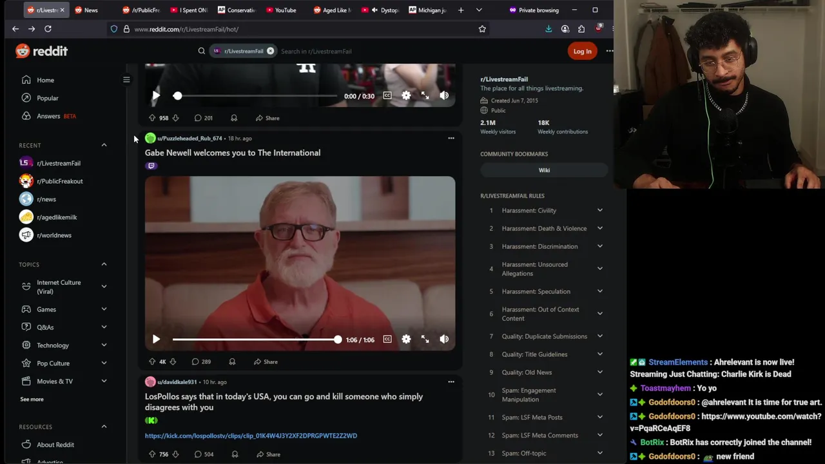The width and height of the screenshot is (825, 464).
Task: Expand the Games topic
Action: tap(104, 309)
